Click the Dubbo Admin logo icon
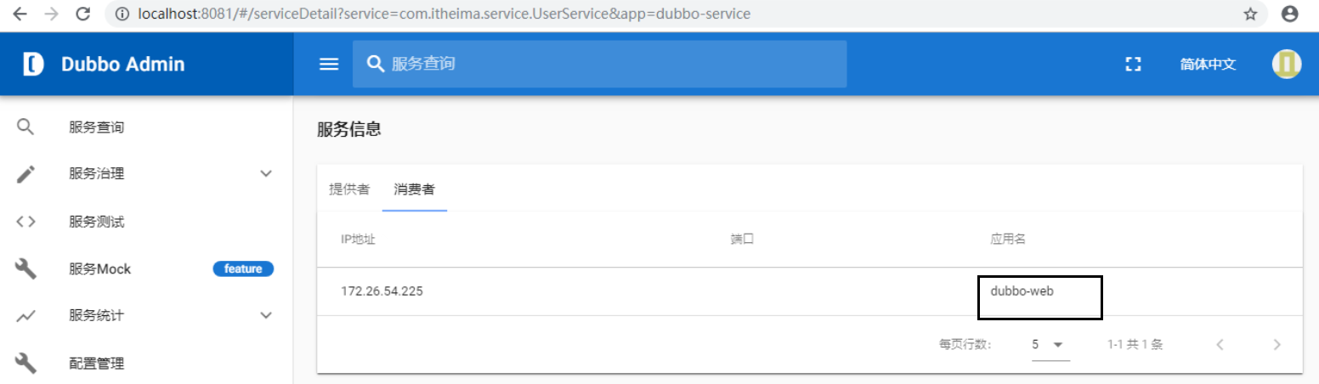 32,64
